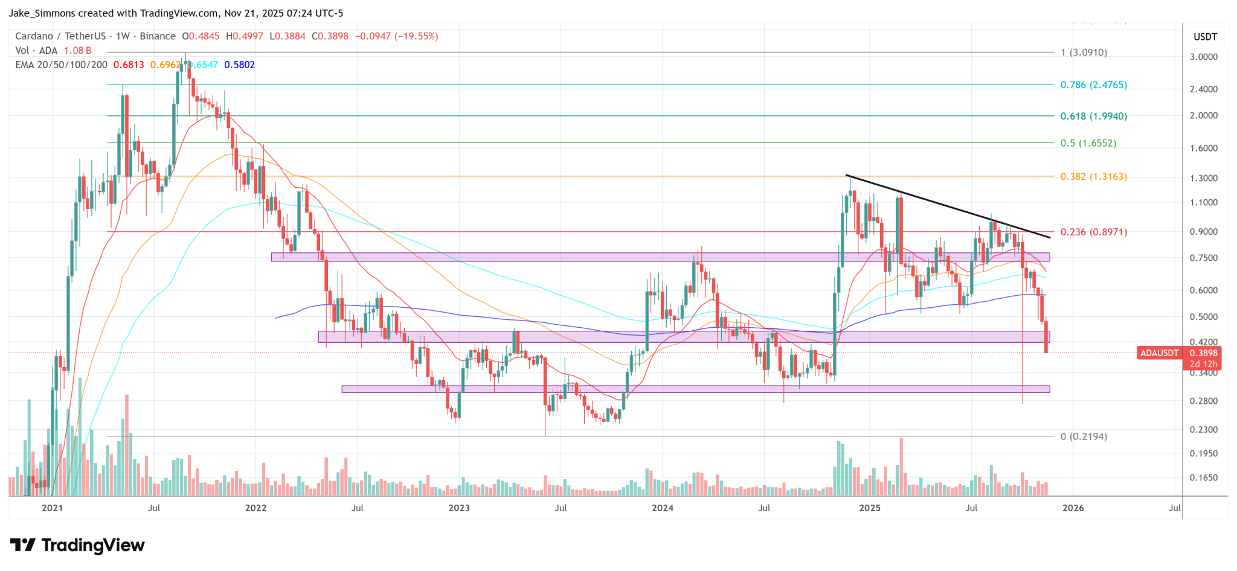Click the blue EMA 200 value 0.5802

coord(239,65)
